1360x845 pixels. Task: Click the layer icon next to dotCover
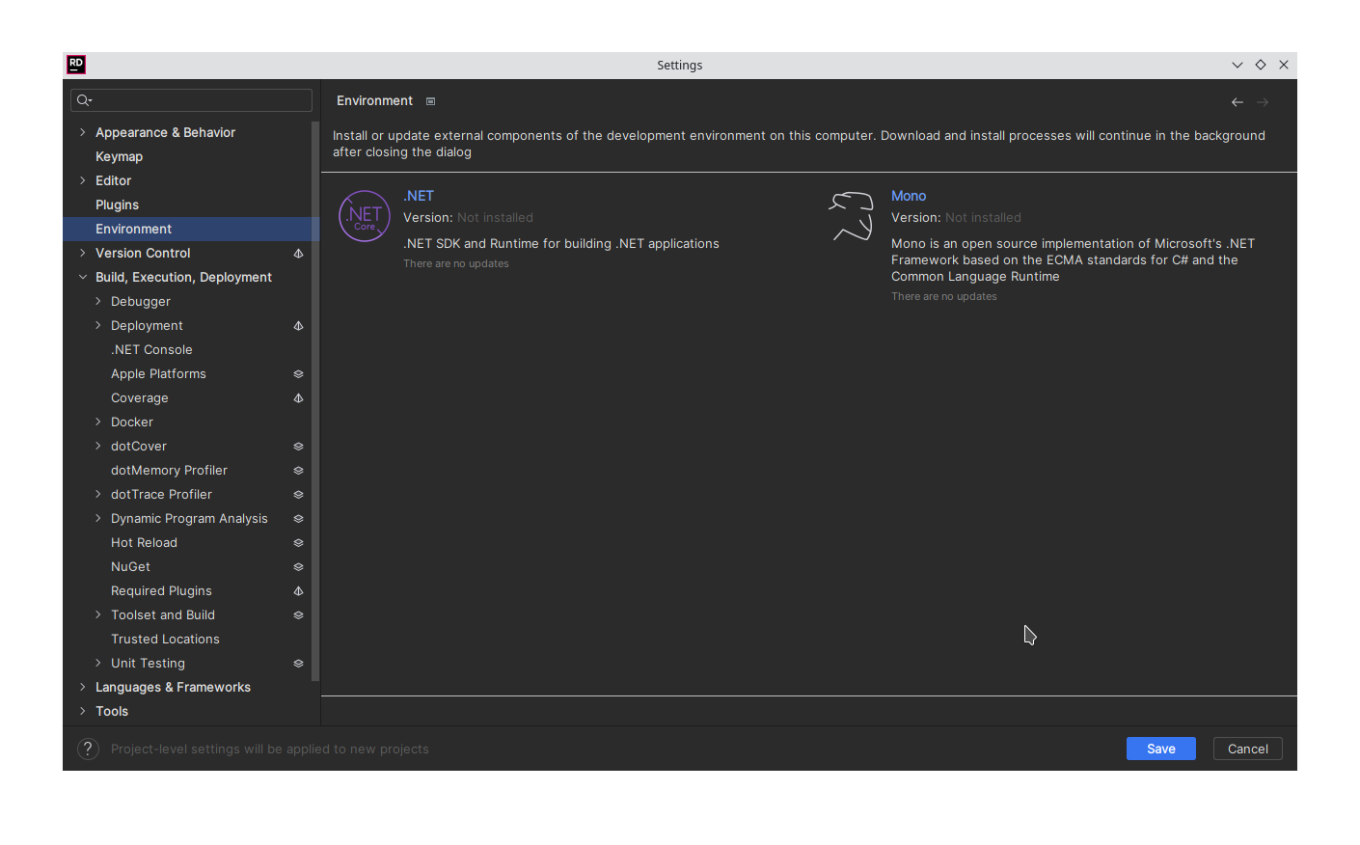click(298, 447)
